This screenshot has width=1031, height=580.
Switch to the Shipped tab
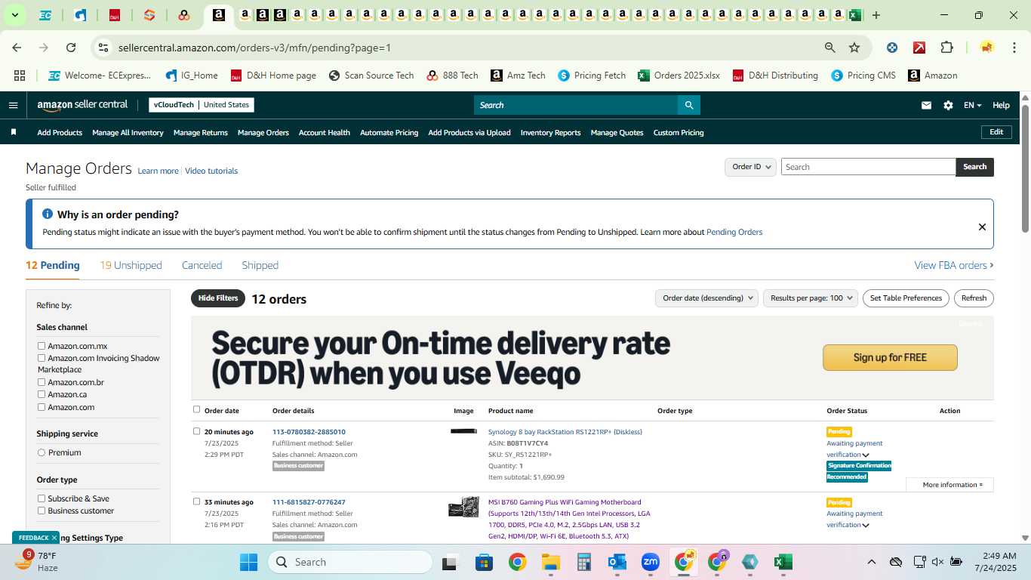[x=260, y=265]
